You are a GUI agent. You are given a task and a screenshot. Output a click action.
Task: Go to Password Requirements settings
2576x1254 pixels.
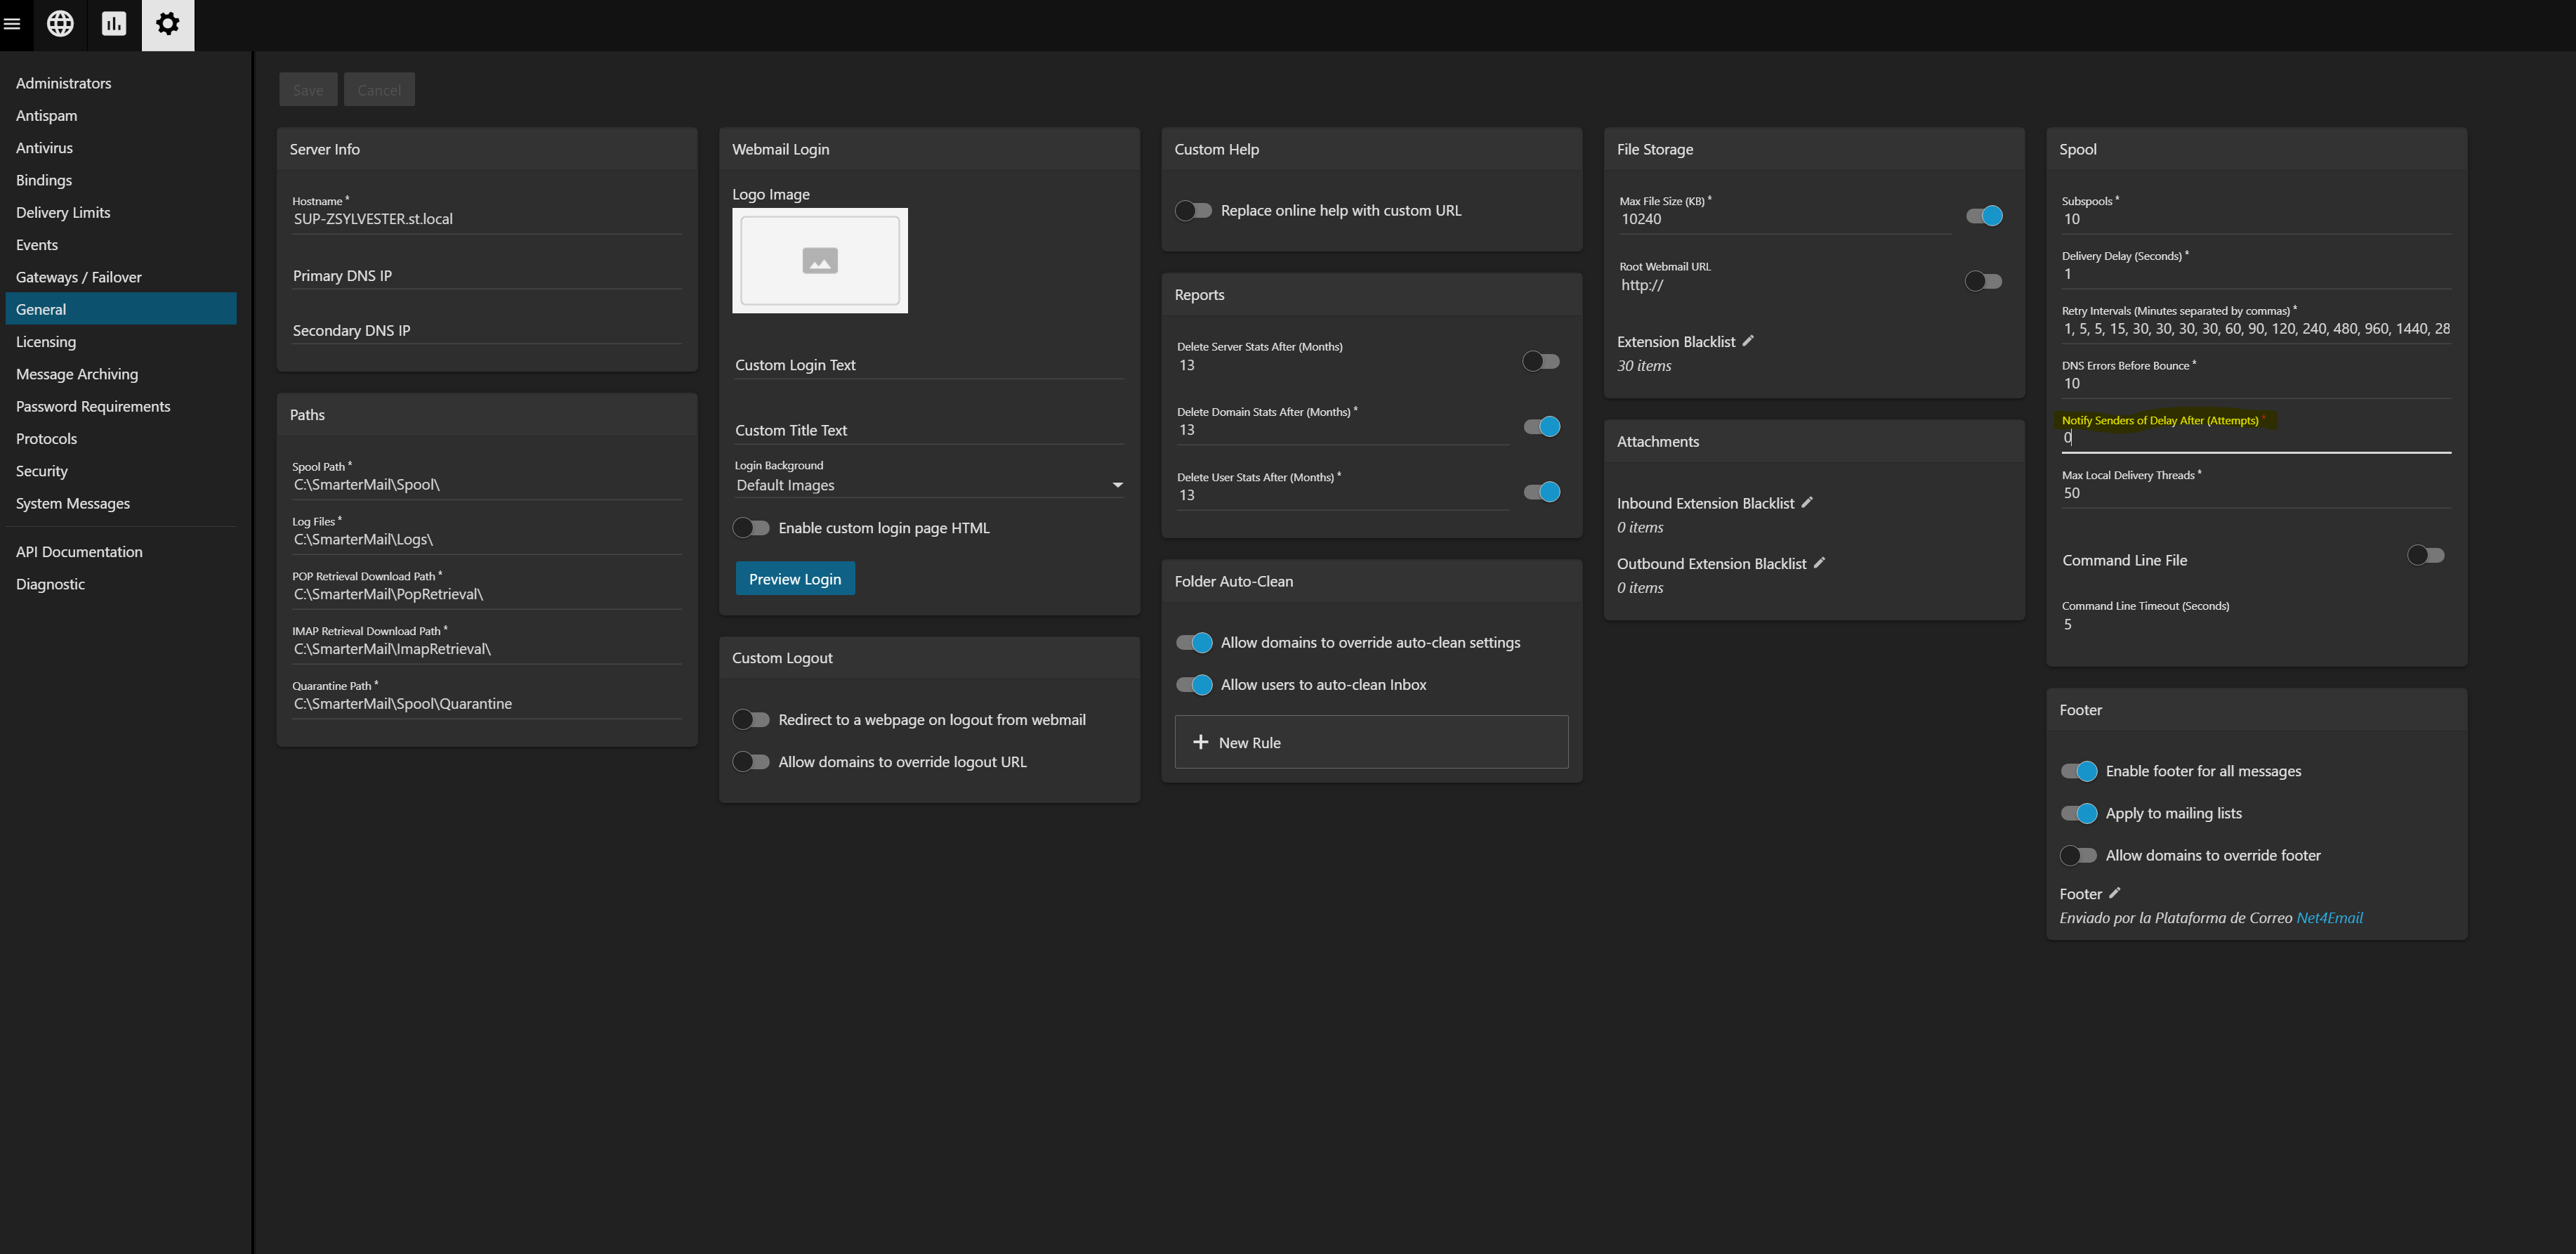[x=93, y=406]
